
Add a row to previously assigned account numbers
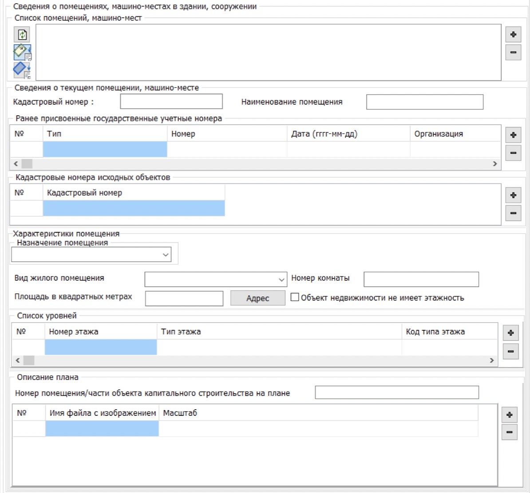click(x=513, y=135)
